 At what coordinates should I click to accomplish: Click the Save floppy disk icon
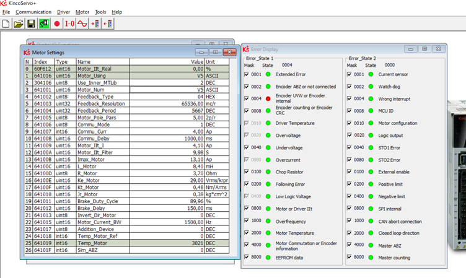click(x=31, y=24)
